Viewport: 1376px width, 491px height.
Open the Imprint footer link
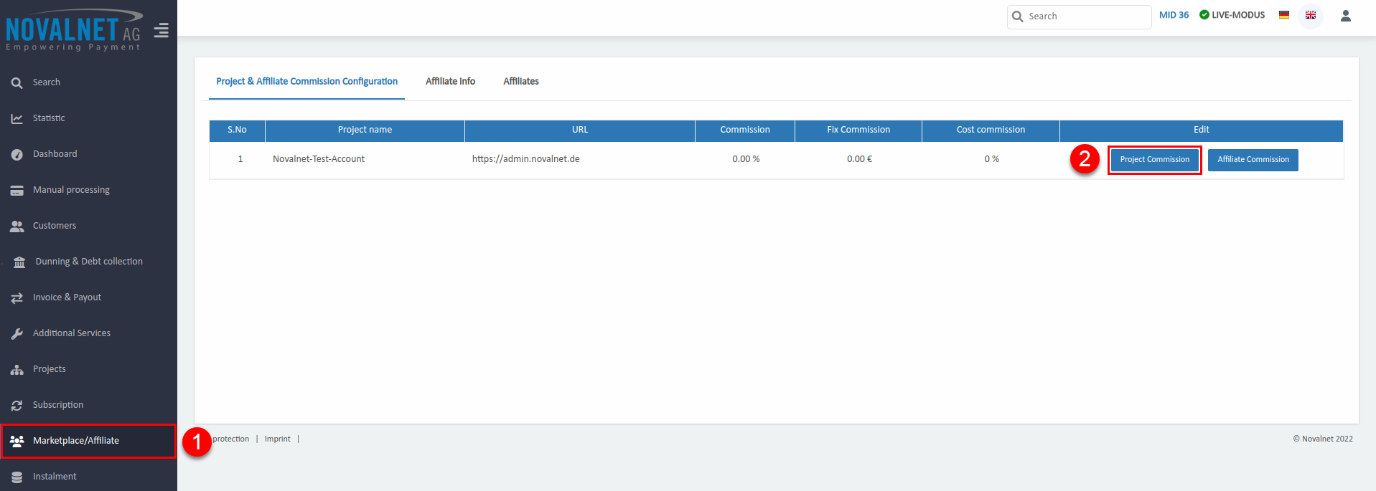point(277,439)
